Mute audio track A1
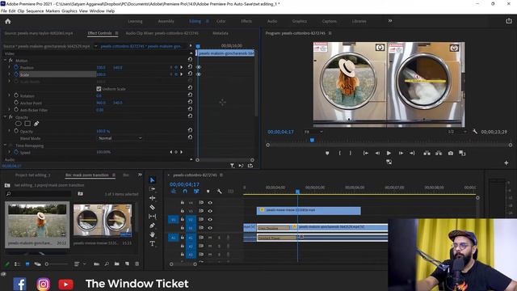Image resolution: width=517 pixels, height=291 pixels. point(210,238)
